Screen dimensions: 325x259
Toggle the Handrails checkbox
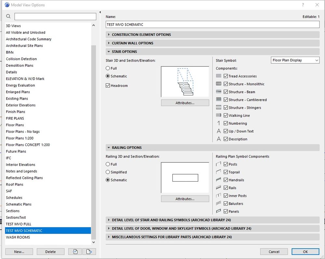click(226, 180)
